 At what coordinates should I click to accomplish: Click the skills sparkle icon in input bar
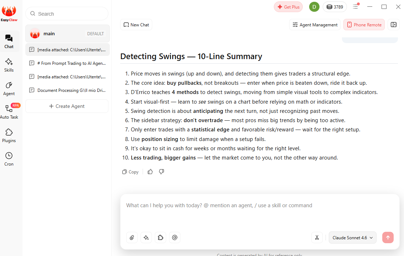click(x=146, y=237)
